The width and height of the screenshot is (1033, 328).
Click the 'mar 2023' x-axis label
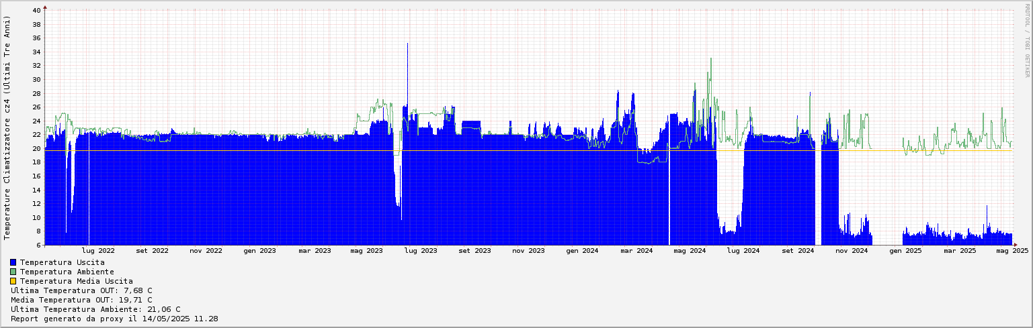pyautogui.click(x=315, y=251)
